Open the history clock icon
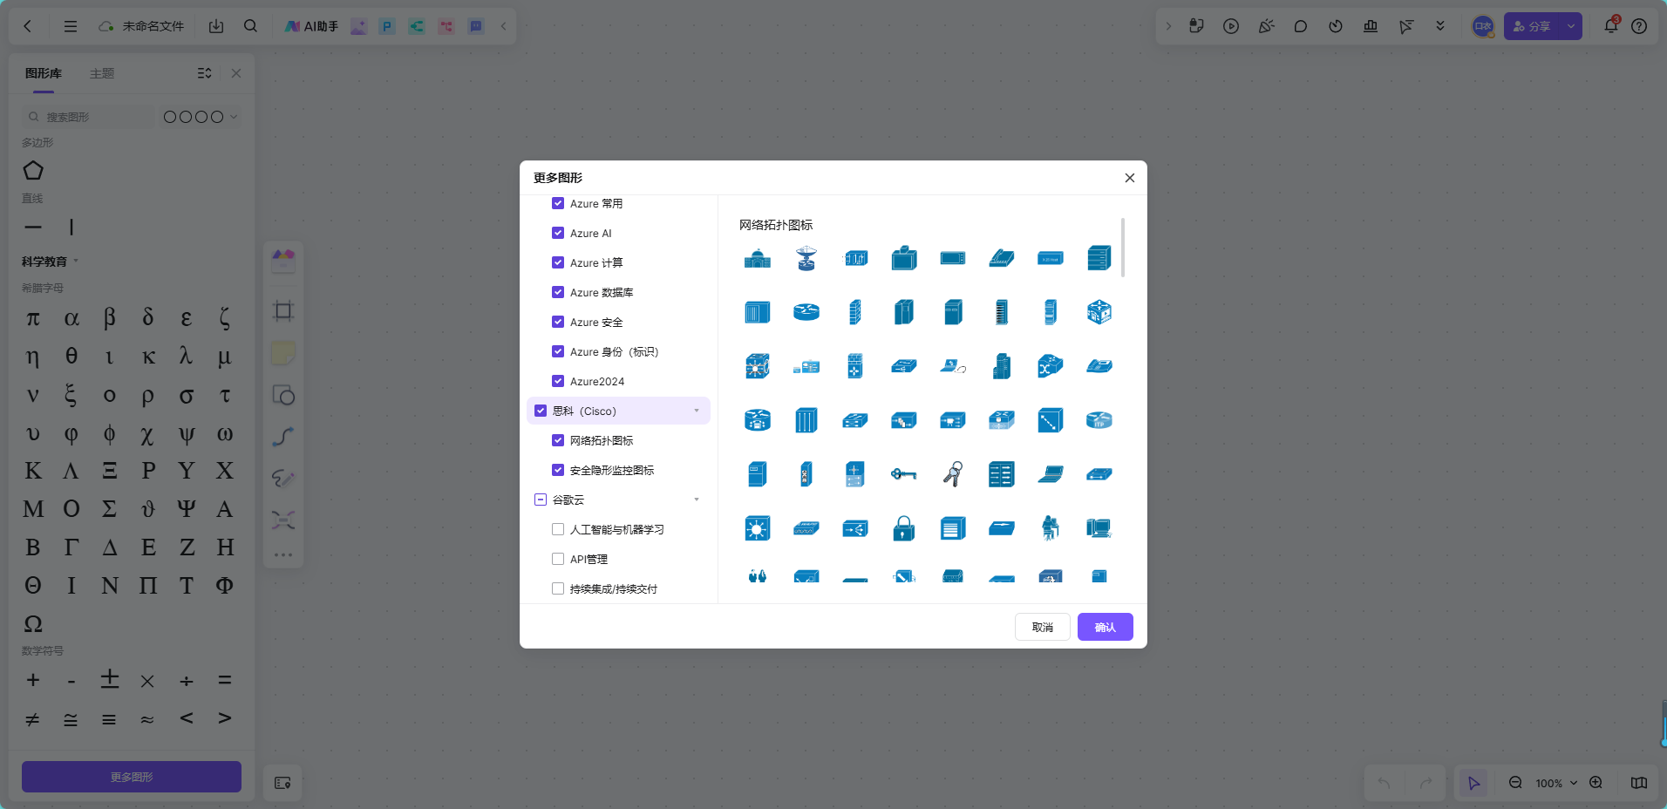 pyautogui.click(x=1336, y=26)
